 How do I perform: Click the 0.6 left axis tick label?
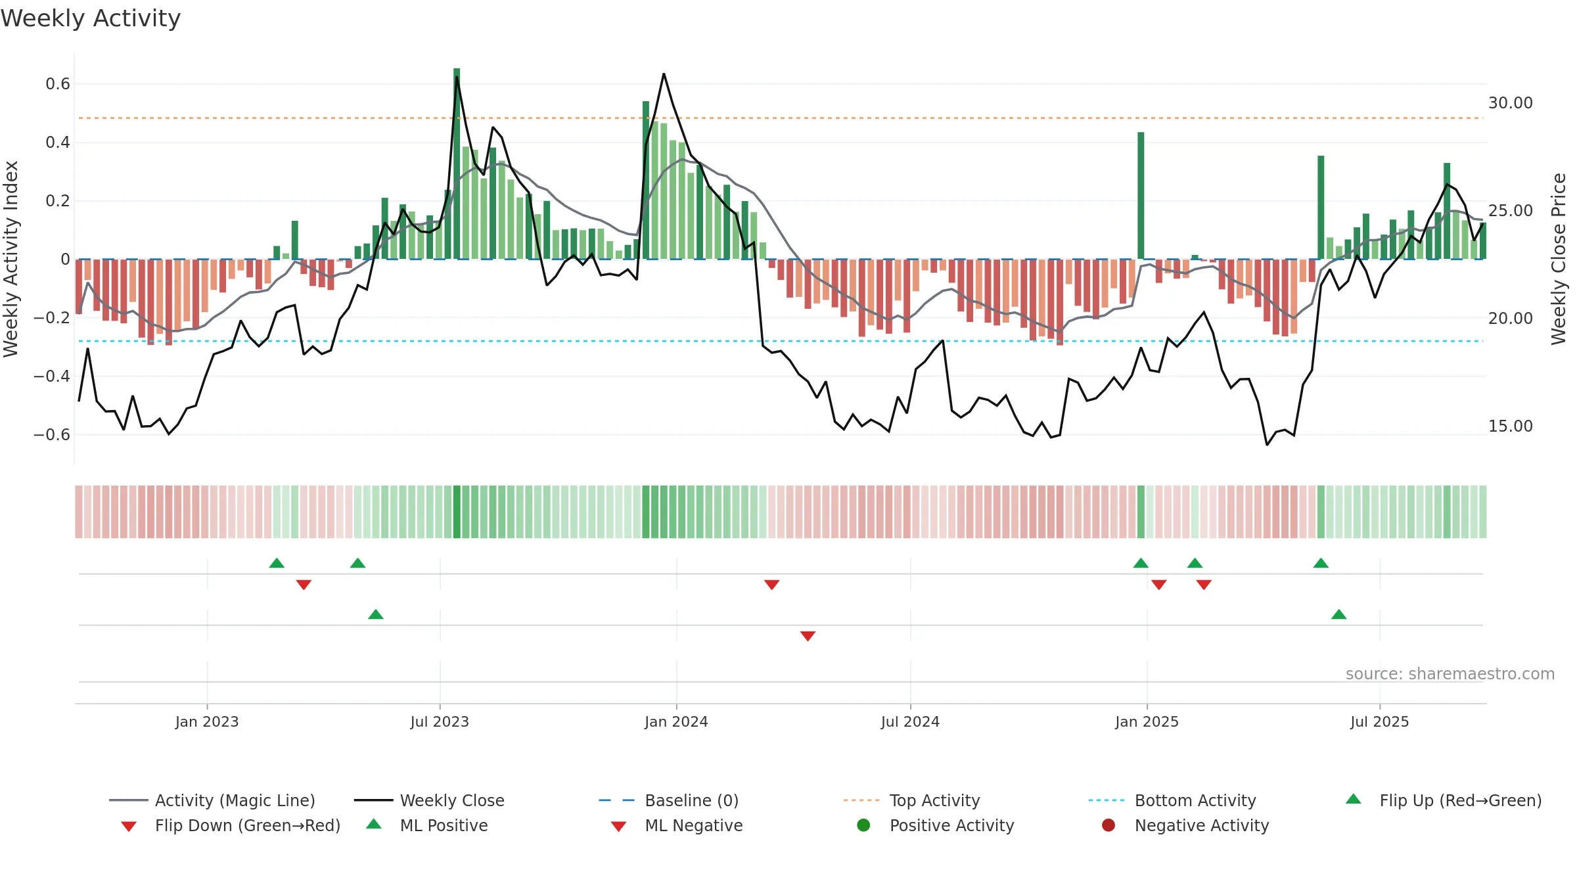58,83
